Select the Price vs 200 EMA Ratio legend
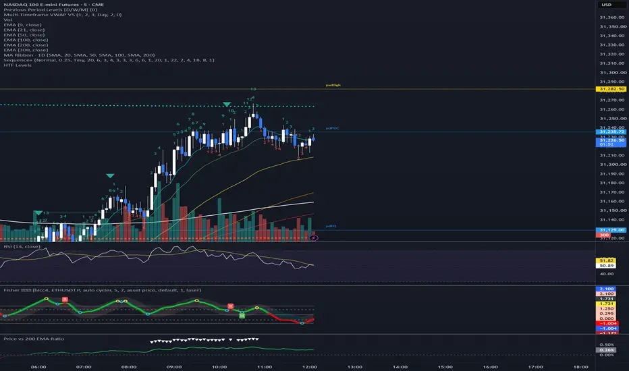Screen dimensions: 629x371 click(34, 339)
